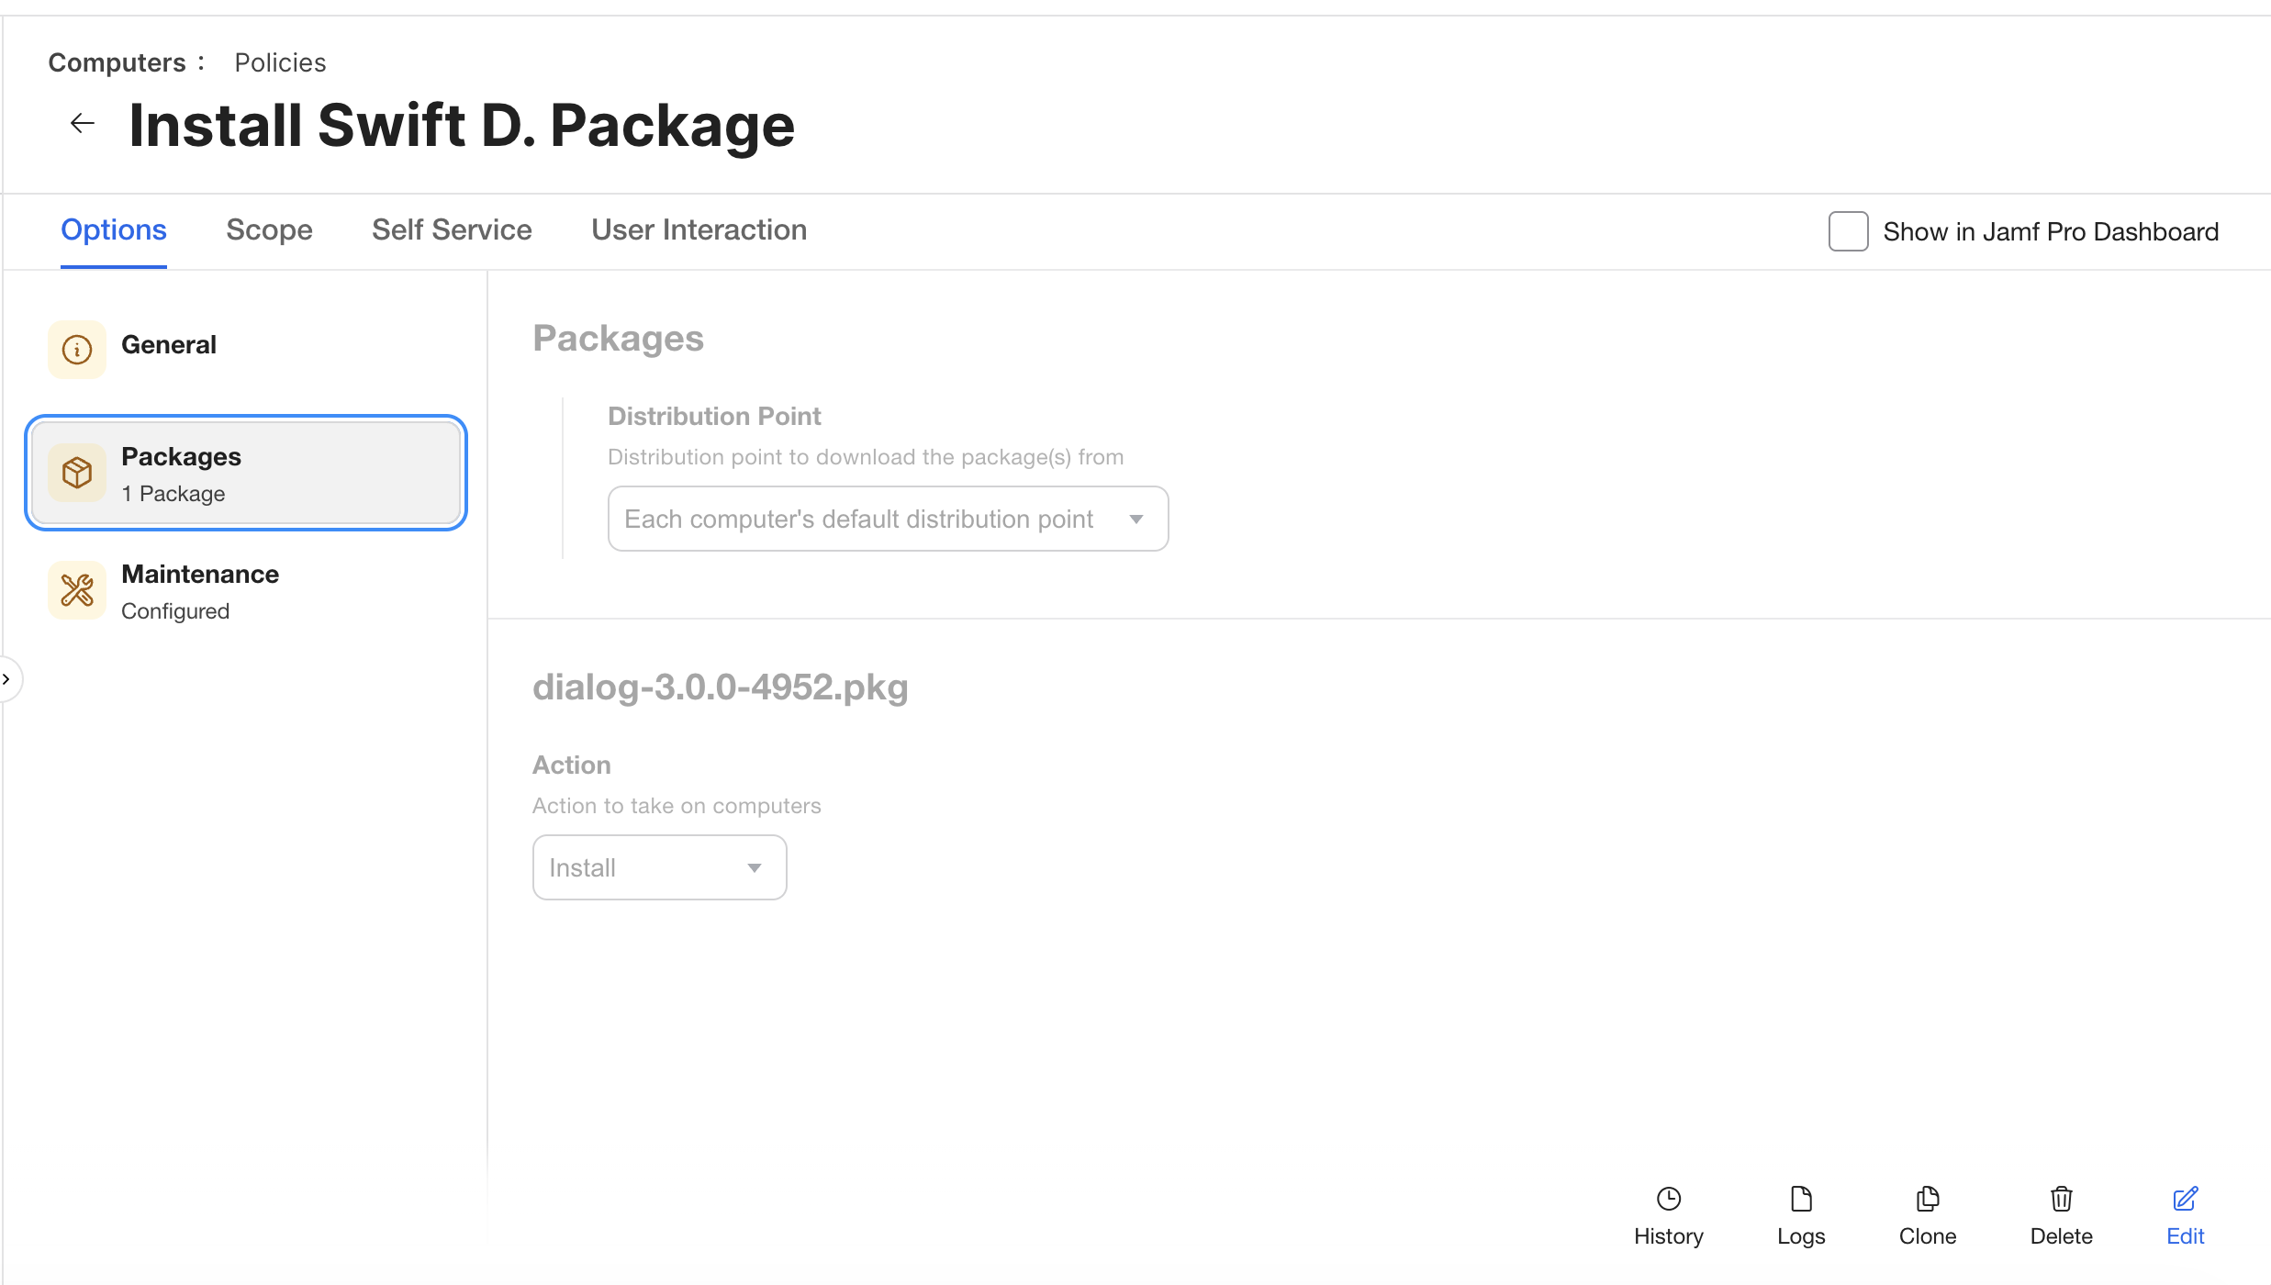Open the User Interaction tab
The width and height of the screenshot is (2271, 1285).
click(699, 229)
